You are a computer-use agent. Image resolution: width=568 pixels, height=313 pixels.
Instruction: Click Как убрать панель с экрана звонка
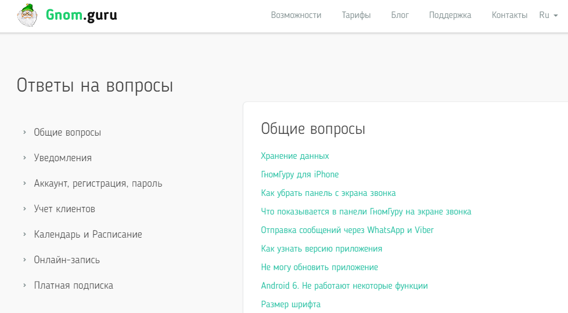click(x=328, y=193)
